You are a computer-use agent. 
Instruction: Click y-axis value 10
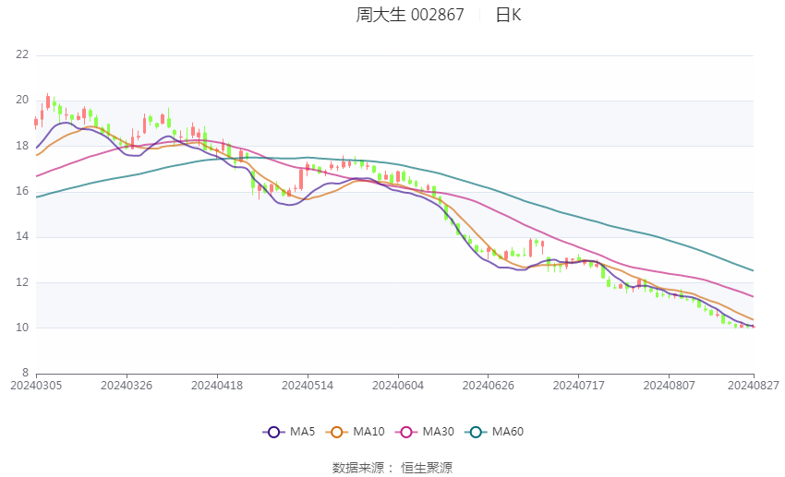[x=22, y=328]
